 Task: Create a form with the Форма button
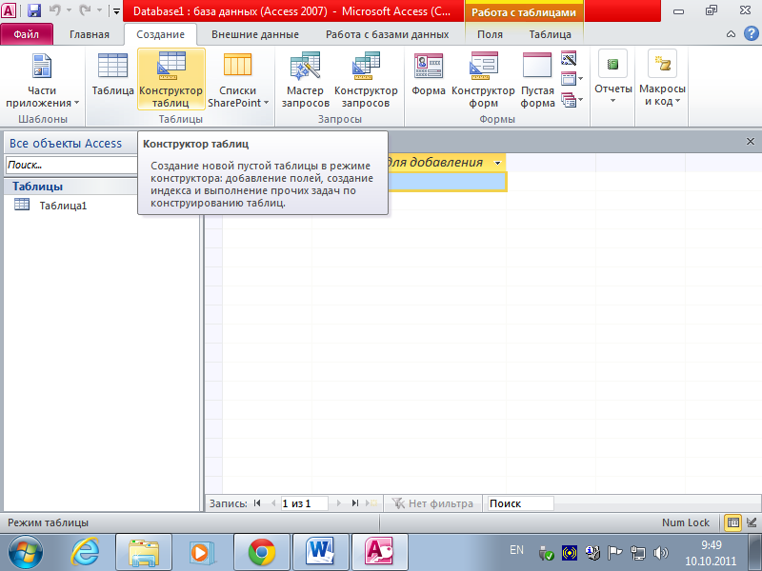(x=429, y=74)
